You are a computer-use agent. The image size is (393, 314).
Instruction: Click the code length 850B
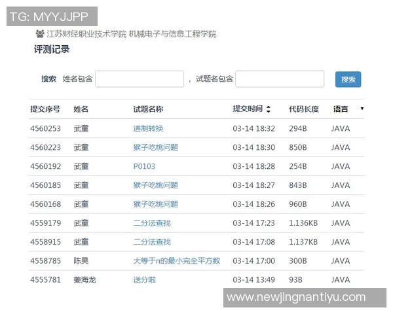(x=298, y=147)
